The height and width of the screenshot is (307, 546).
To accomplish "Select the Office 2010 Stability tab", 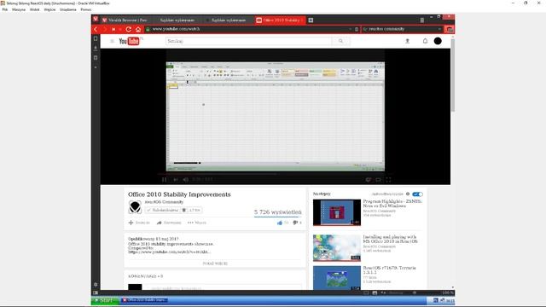I will (x=281, y=20).
